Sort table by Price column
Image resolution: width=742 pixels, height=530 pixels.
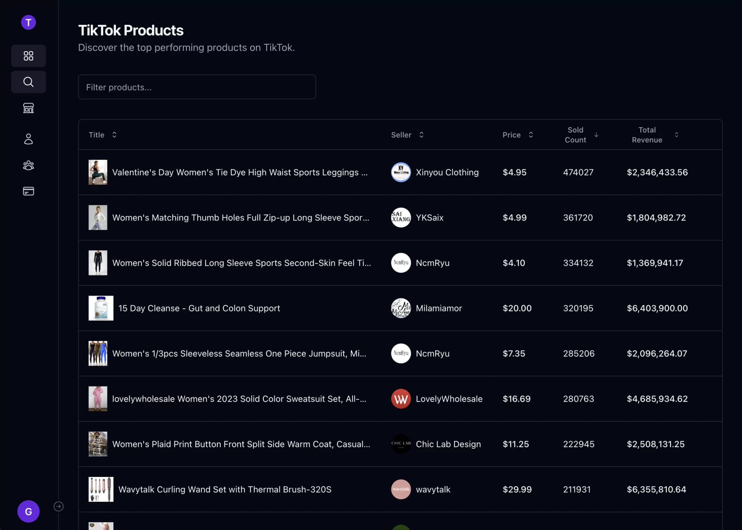click(x=518, y=135)
